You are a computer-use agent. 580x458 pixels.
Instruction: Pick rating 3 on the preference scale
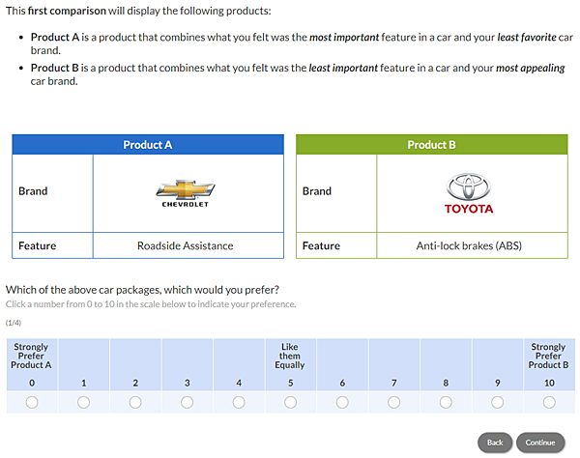187,402
